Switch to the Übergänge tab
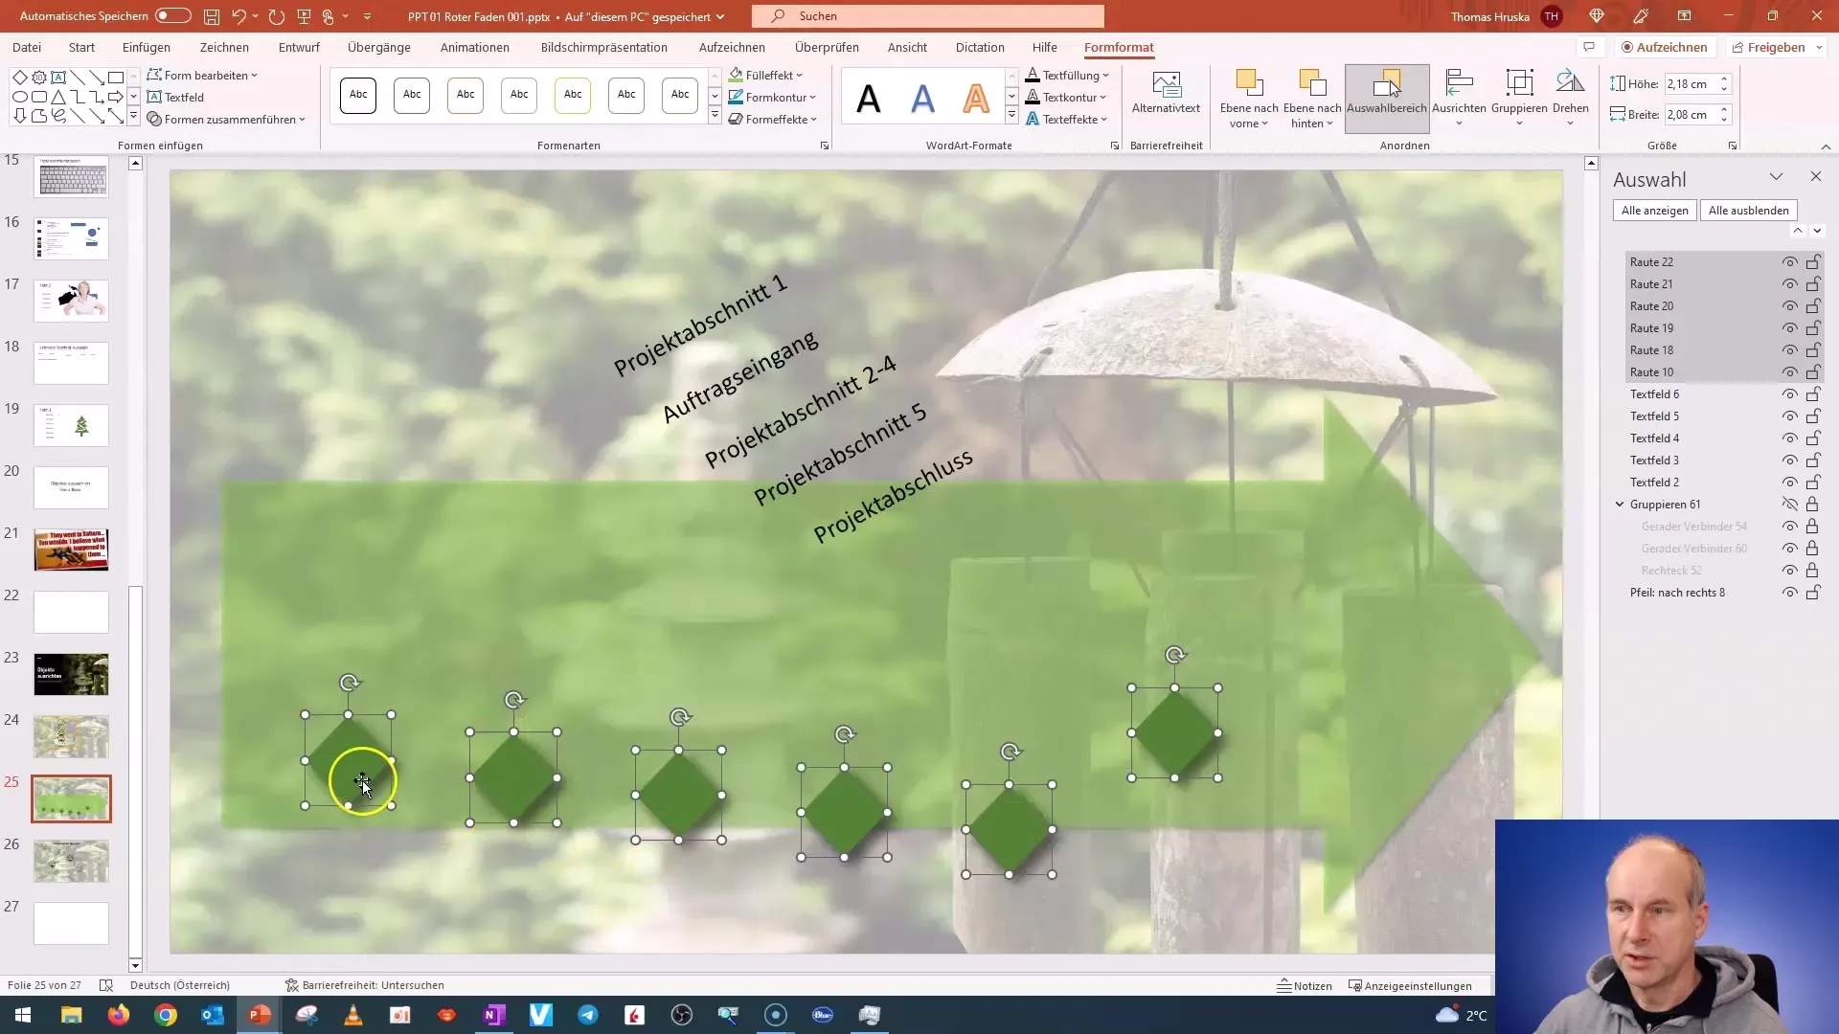The image size is (1839, 1034). point(379,47)
